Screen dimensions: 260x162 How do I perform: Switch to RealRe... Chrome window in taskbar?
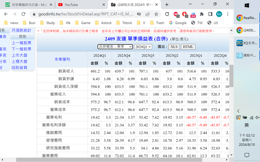247,18
